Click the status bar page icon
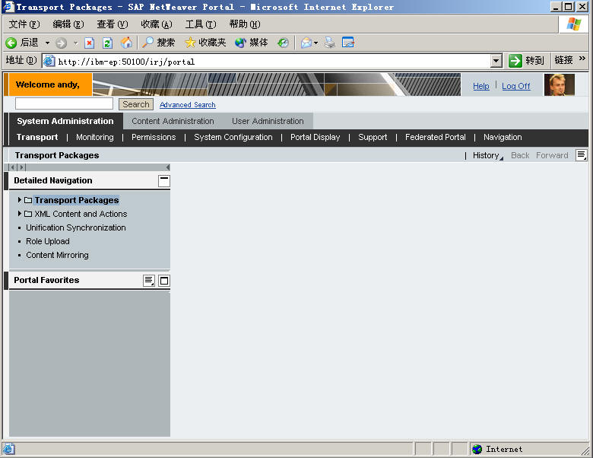This screenshot has width=593, height=458. coord(8,449)
